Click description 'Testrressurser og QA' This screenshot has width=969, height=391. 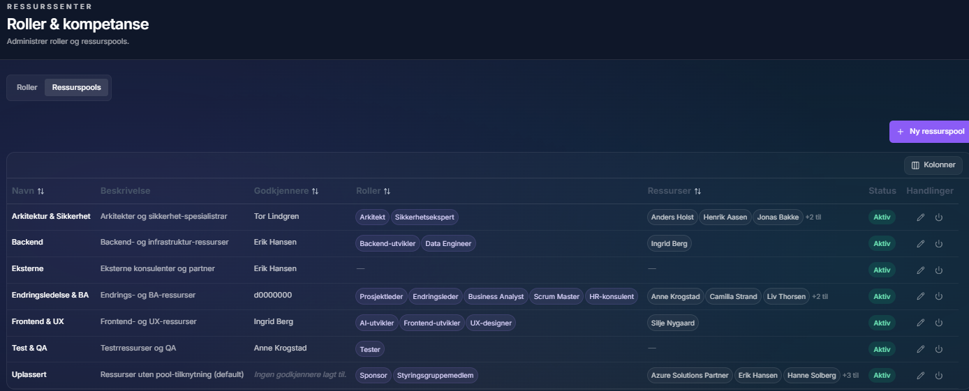click(138, 348)
